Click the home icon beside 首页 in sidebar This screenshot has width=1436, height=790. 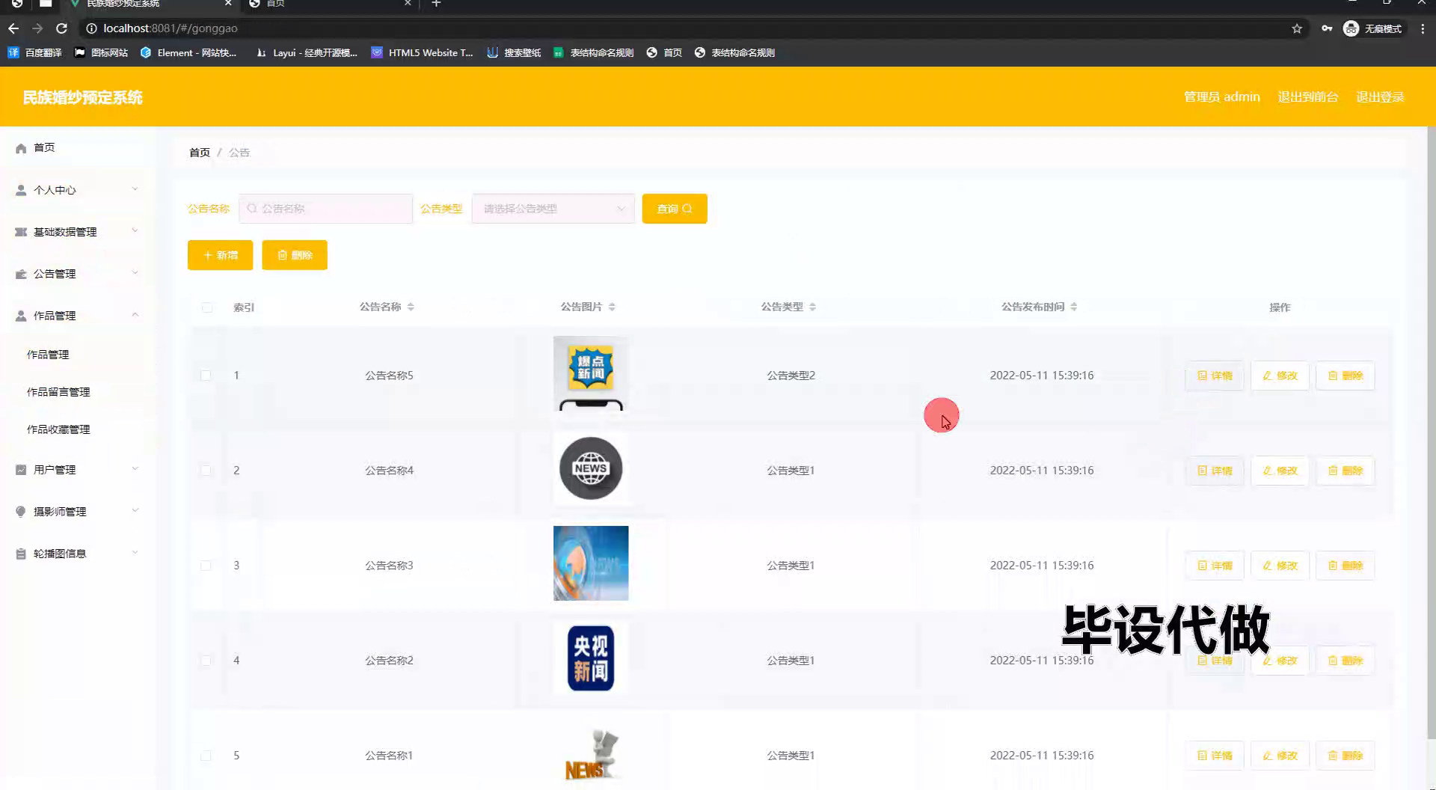[x=21, y=148]
